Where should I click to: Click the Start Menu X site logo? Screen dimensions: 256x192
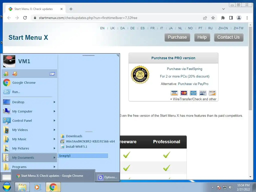point(28,37)
